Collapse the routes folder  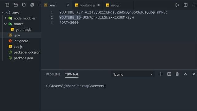coord(5,24)
